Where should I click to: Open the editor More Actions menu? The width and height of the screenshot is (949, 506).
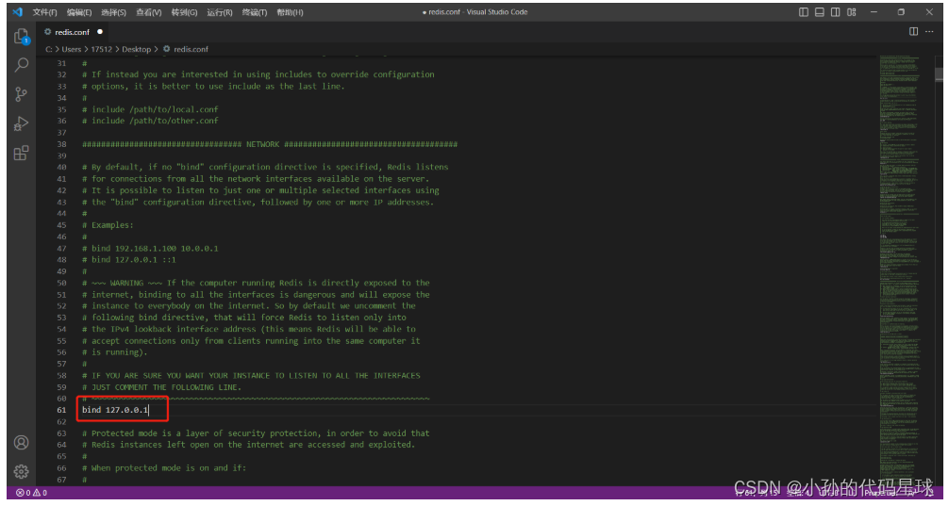click(x=929, y=31)
